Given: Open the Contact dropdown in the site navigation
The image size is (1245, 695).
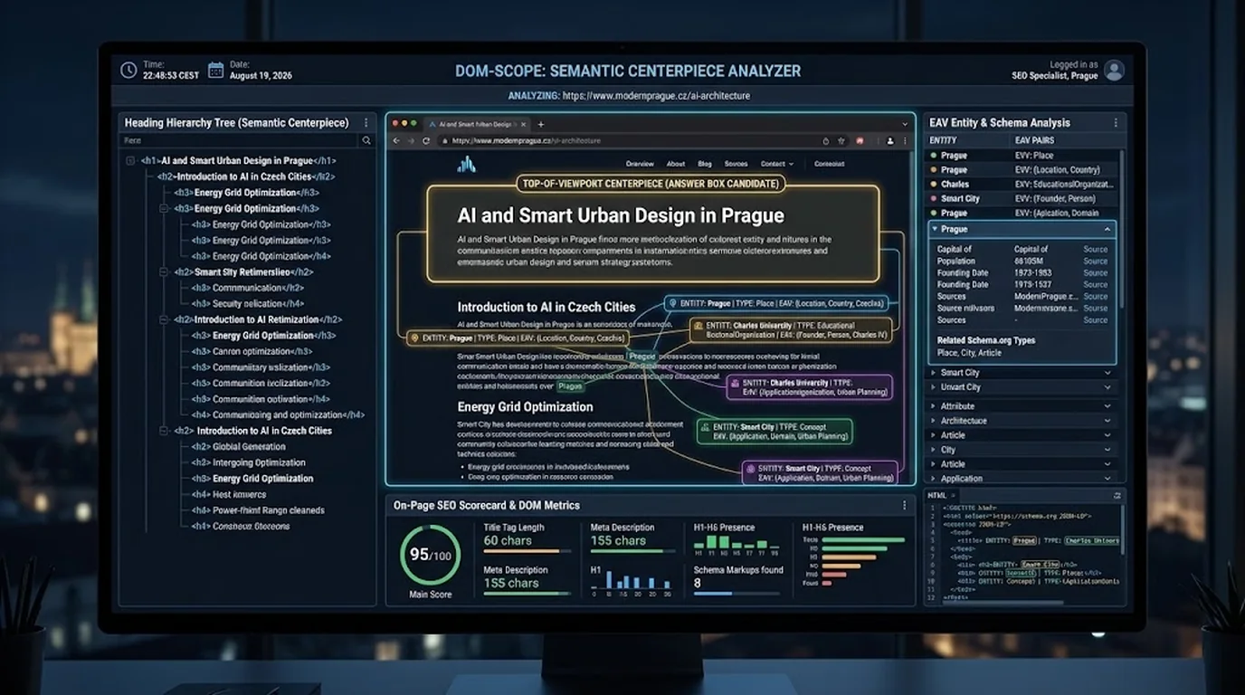Looking at the screenshot, I should (x=776, y=164).
